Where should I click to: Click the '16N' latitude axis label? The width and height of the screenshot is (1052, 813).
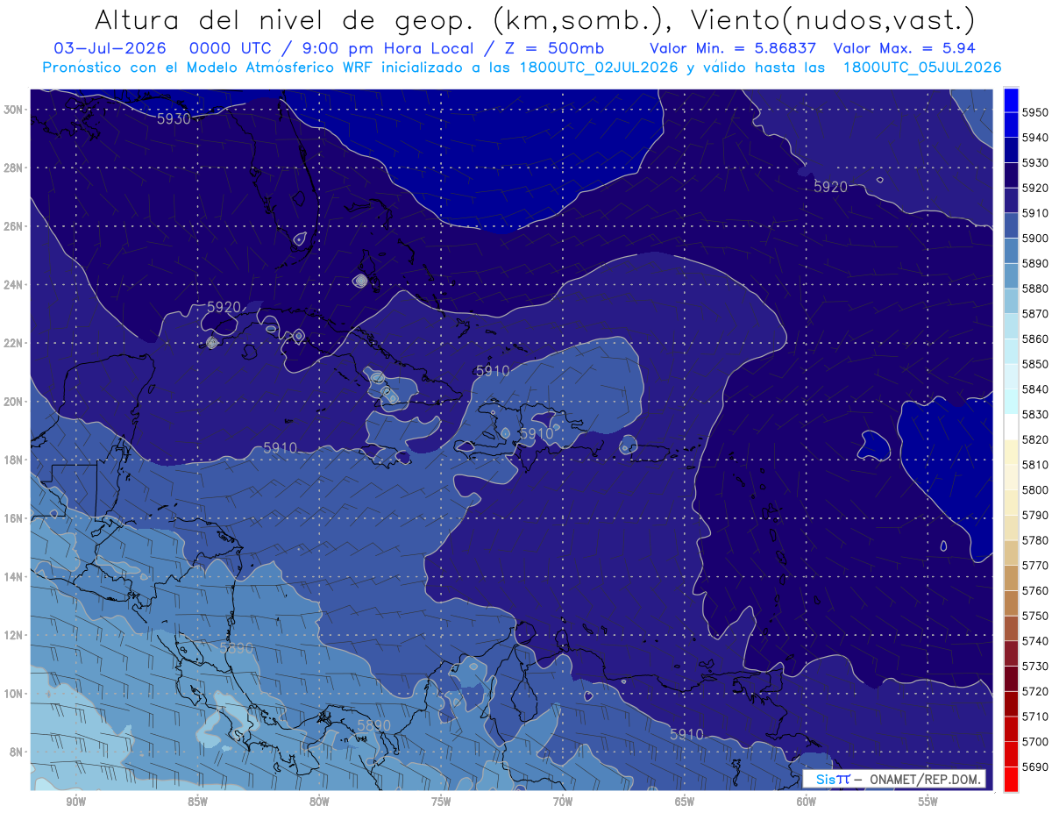(x=13, y=518)
